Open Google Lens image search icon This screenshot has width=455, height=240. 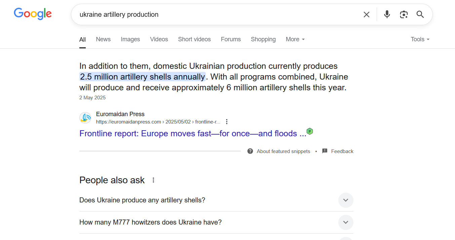pyautogui.click(x=404, y=14)
